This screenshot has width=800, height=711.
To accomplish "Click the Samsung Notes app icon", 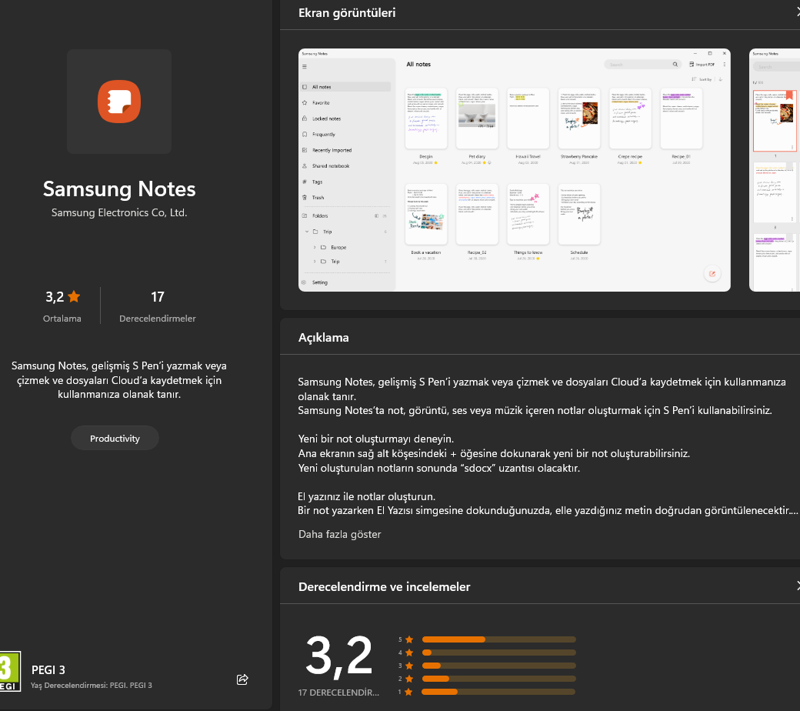I will (119, 102).
